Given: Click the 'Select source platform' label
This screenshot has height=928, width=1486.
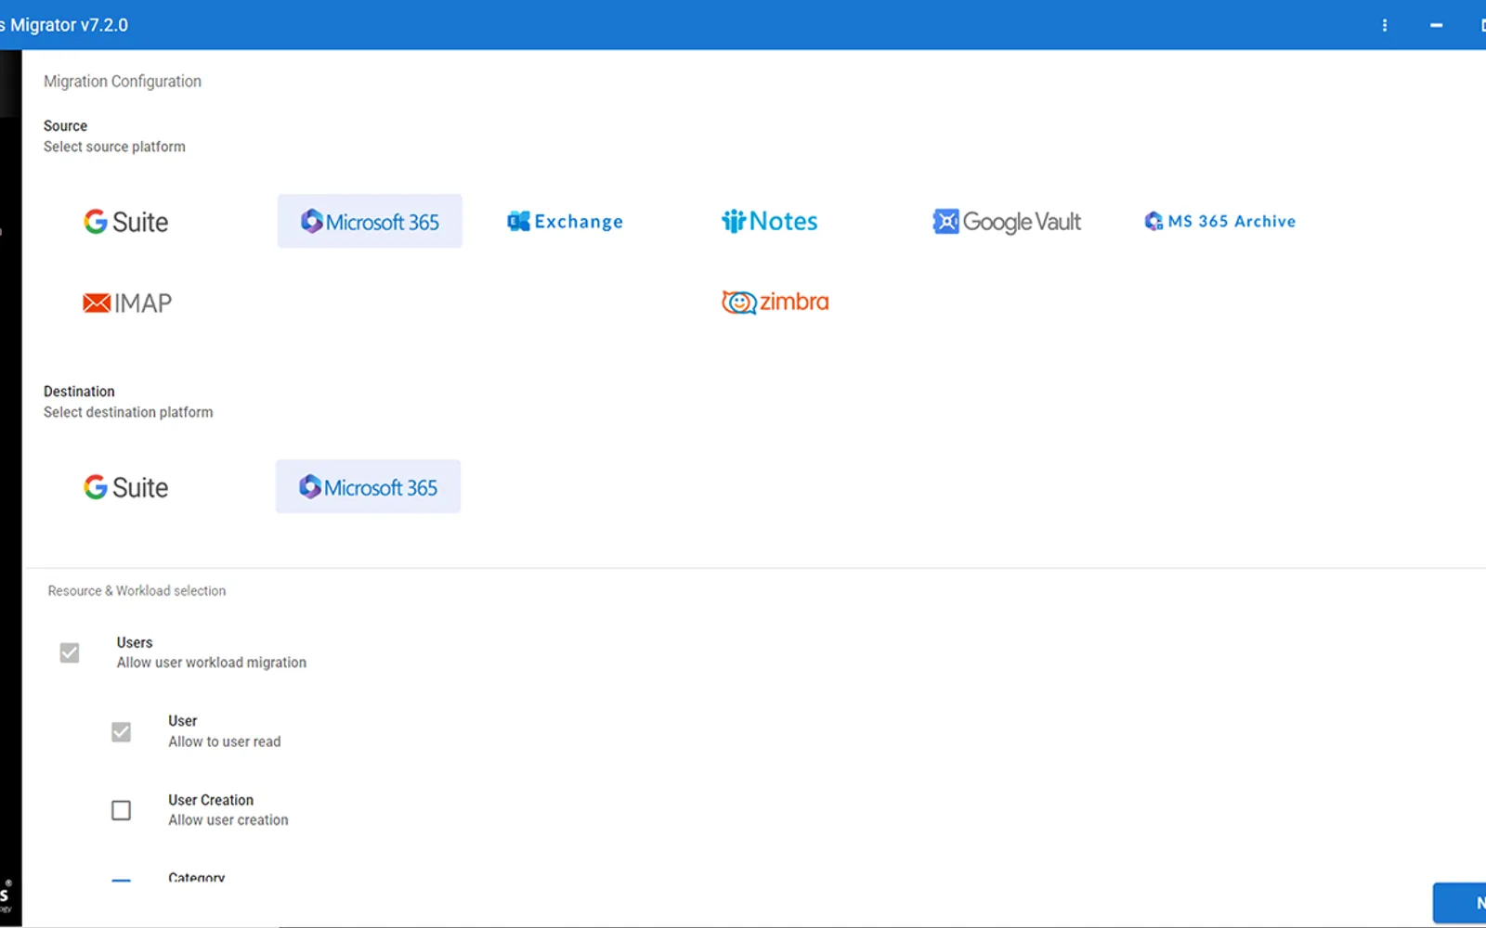Looking at the screenshot, I should tap(114, 147).
